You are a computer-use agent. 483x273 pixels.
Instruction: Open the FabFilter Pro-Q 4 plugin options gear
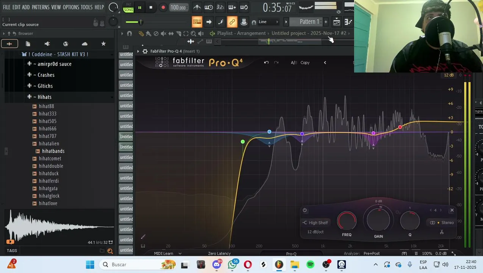145,51
